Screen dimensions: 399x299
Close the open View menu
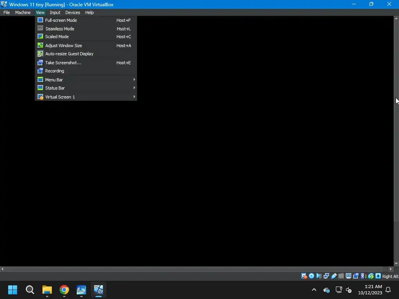tap(40, 12)
